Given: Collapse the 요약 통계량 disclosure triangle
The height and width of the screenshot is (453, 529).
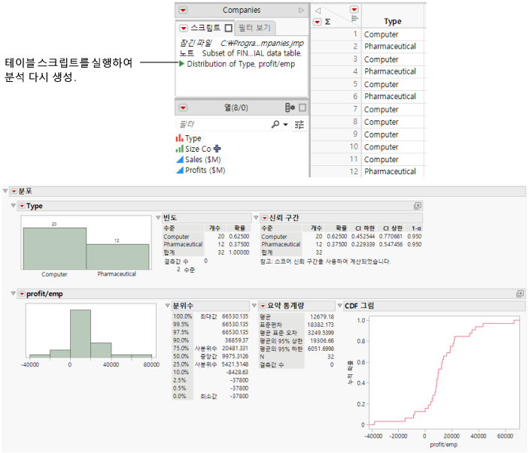Looking at the screenshot, I should pos(254,306).
